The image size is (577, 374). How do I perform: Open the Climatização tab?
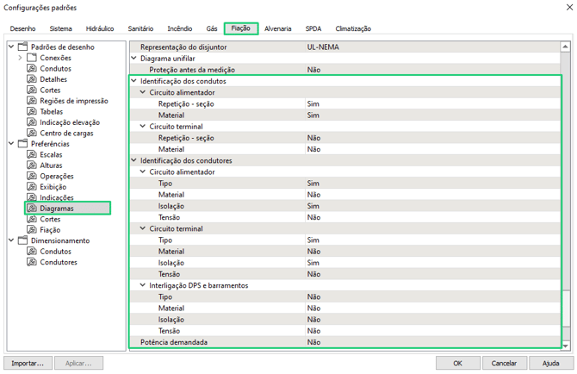click(x=353, y=28)
